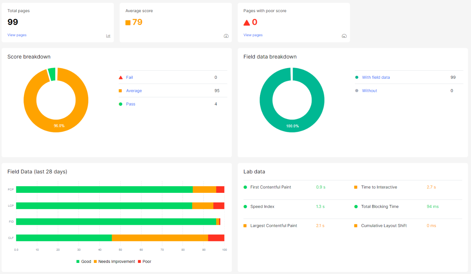Click small green segment of score donut

click(x=51, y=74)
